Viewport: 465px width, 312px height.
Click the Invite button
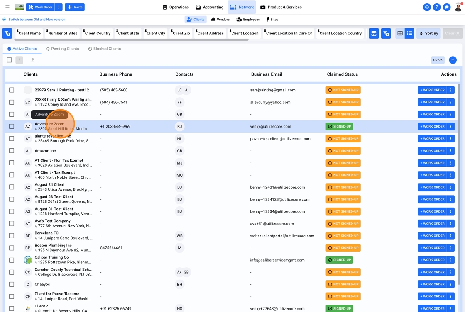(75, 7)
